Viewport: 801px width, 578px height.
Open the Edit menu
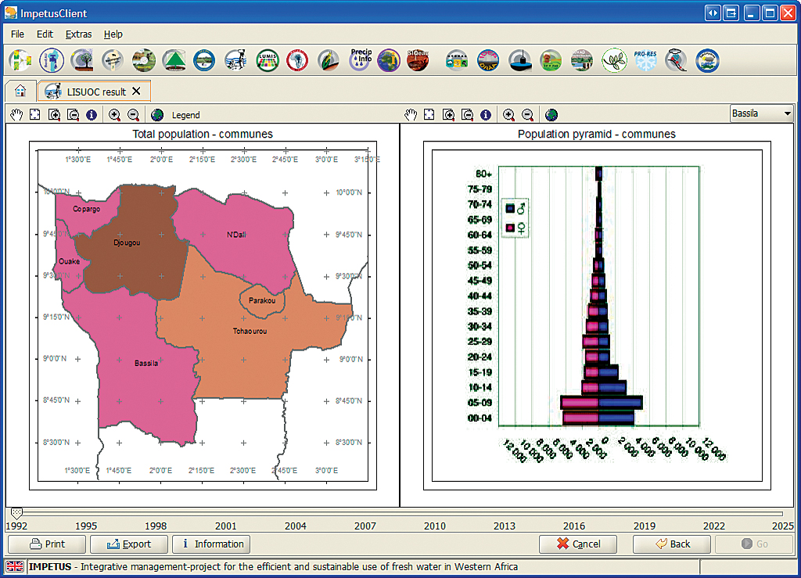pos(45,34)
